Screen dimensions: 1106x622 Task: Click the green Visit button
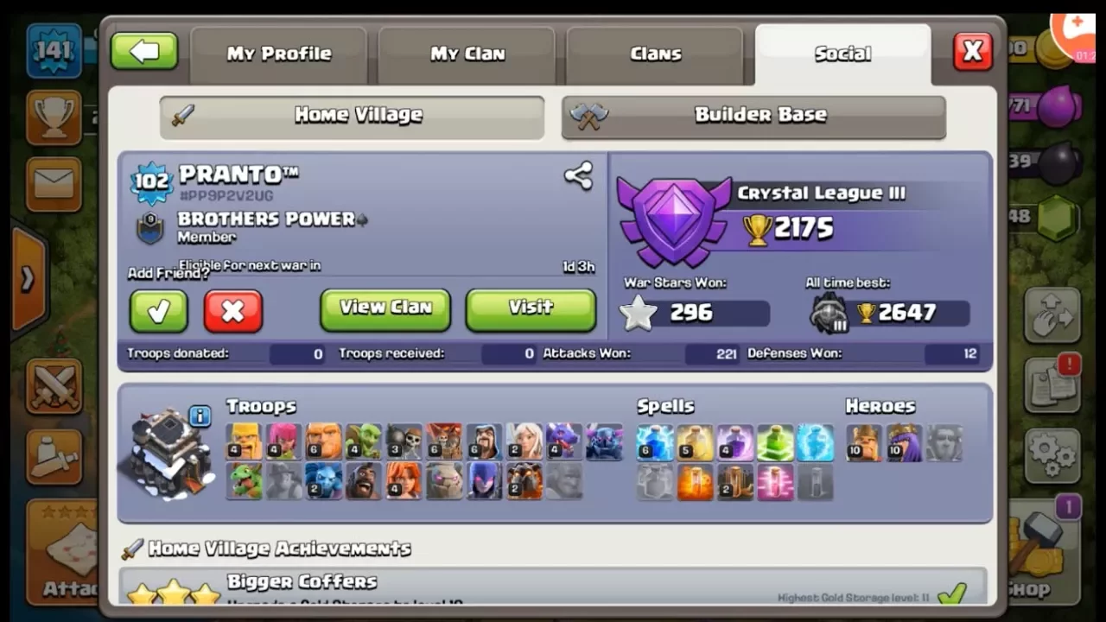click(x=531, y=309)
